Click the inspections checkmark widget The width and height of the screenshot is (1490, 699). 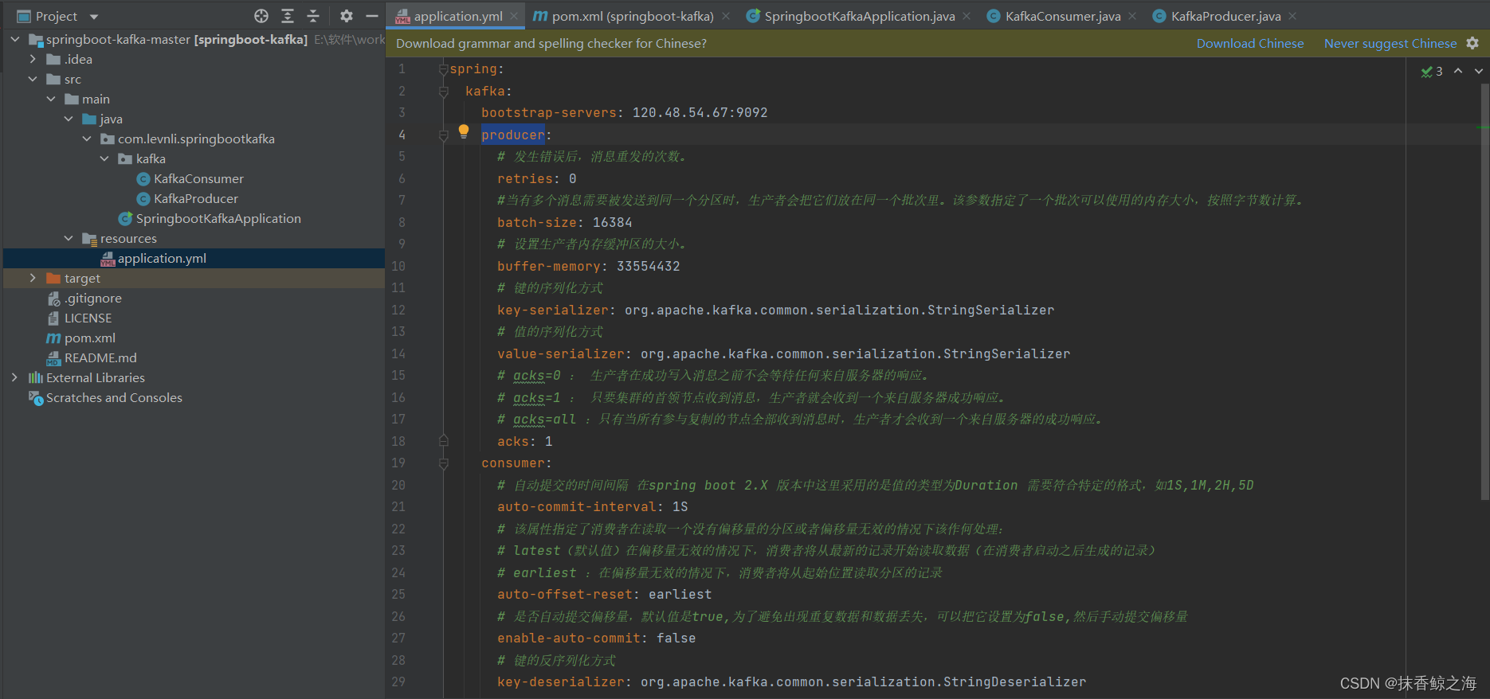coord(1432,72)
